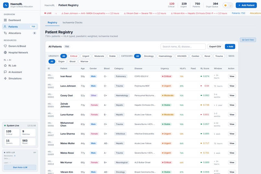Click HaemoRL breadcrumb link
261x174 pixels.
coord(50,5)
